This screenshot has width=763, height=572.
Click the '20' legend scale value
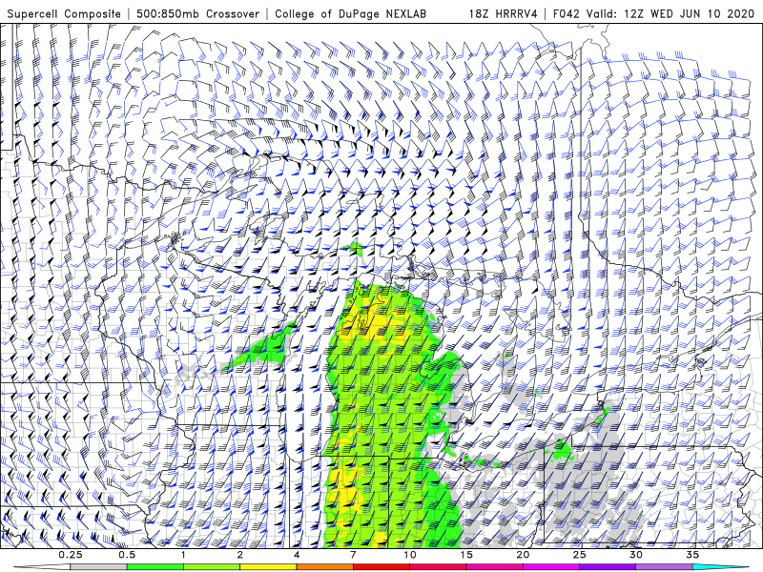(x=523, y=555)
